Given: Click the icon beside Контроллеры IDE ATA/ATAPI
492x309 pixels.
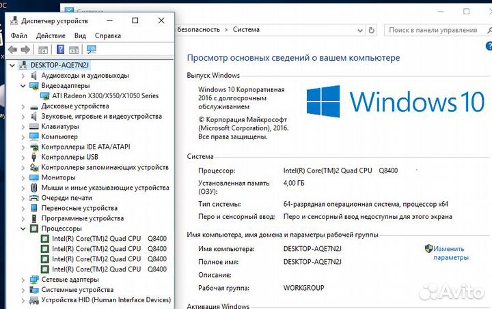Looking at the screenshot, I should [34, 147].
